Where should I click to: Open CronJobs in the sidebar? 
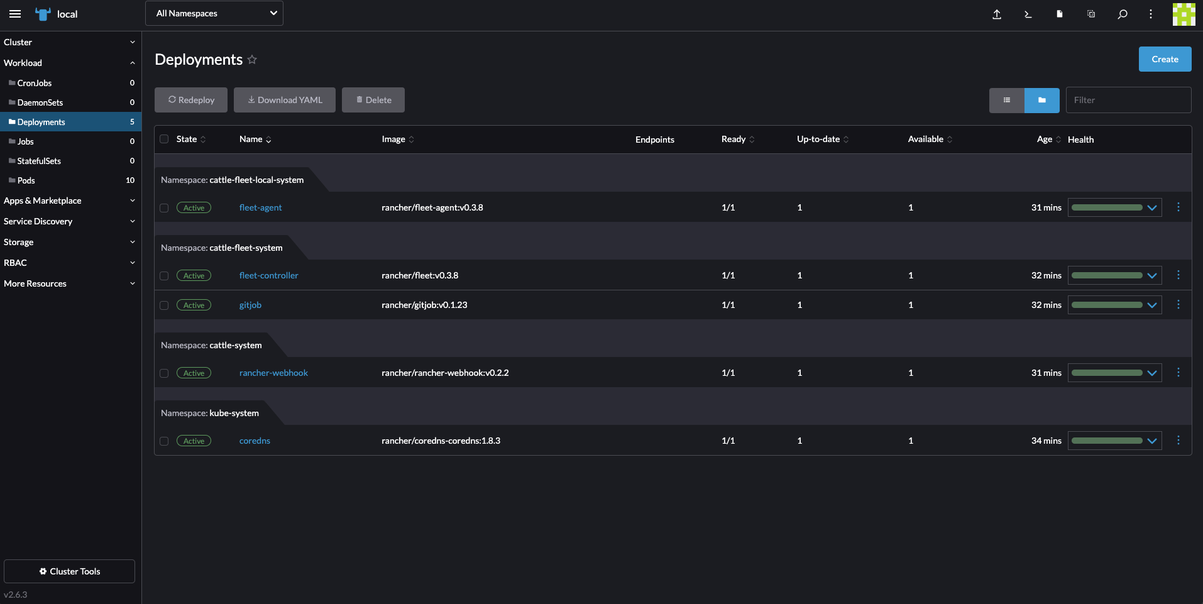coord(70,83)
